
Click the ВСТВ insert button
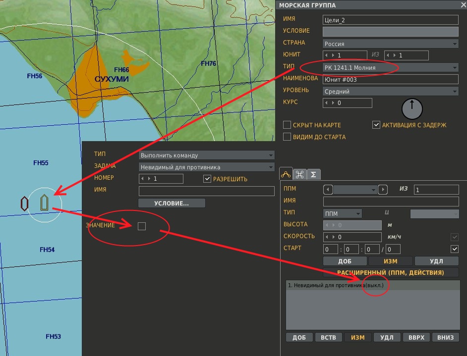click(x=329, y=338)
